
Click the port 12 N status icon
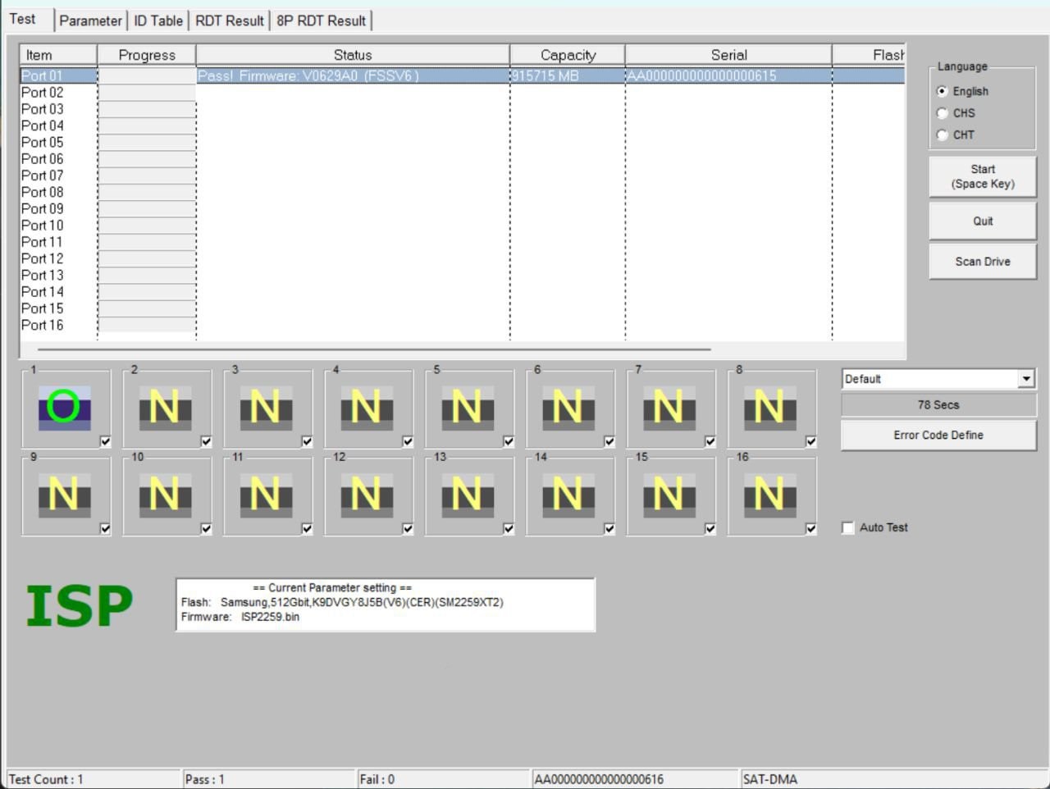point(367,495)
